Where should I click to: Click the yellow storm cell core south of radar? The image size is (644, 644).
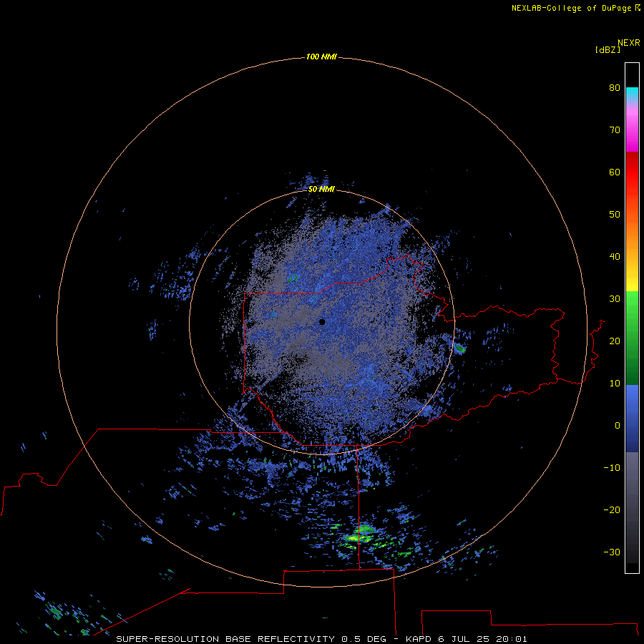tap(353, 537)
